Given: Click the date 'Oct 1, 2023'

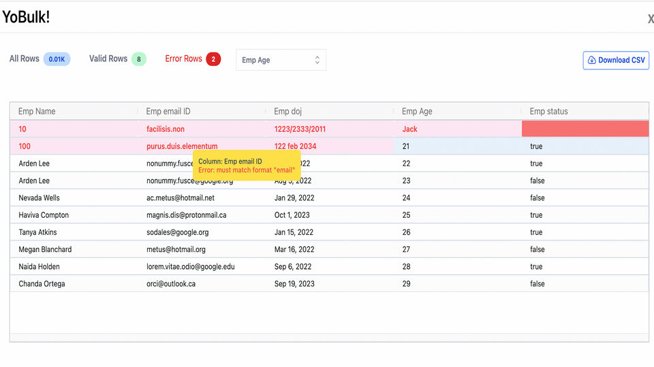Looking at the screenshot, I should [x=292, y=215].
